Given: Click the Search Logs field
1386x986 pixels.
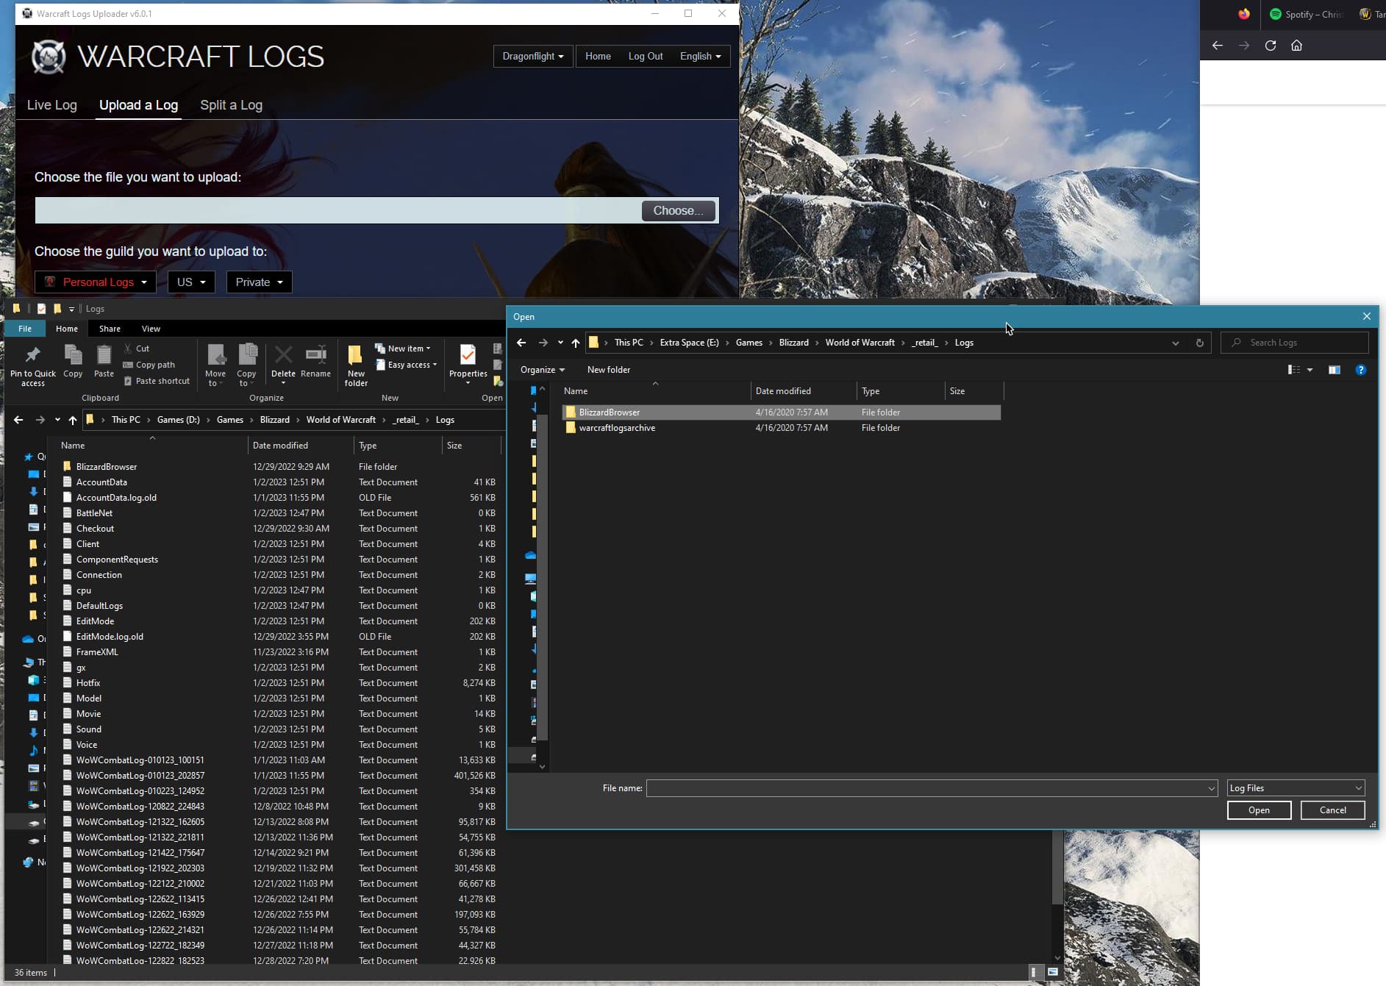Looking at the screenshot, I should click(1295, 343).
